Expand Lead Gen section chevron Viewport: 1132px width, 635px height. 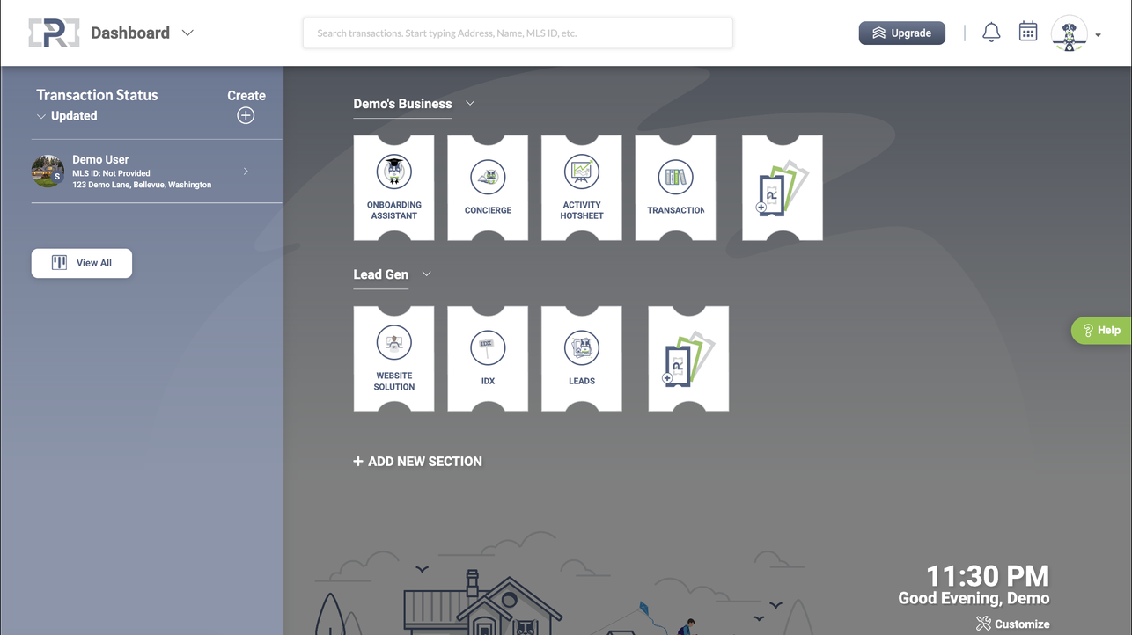[427, 274]
